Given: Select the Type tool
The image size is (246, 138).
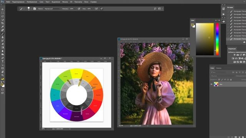Looking at the screenshot, I should [x=3, y=61].
